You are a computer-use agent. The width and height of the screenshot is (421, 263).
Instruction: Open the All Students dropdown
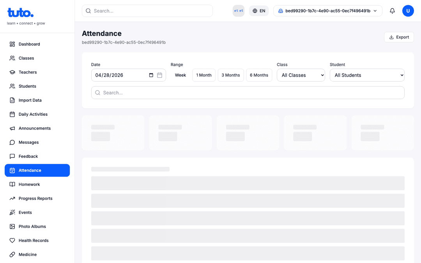pyautogui.click(x=367, y=75)
